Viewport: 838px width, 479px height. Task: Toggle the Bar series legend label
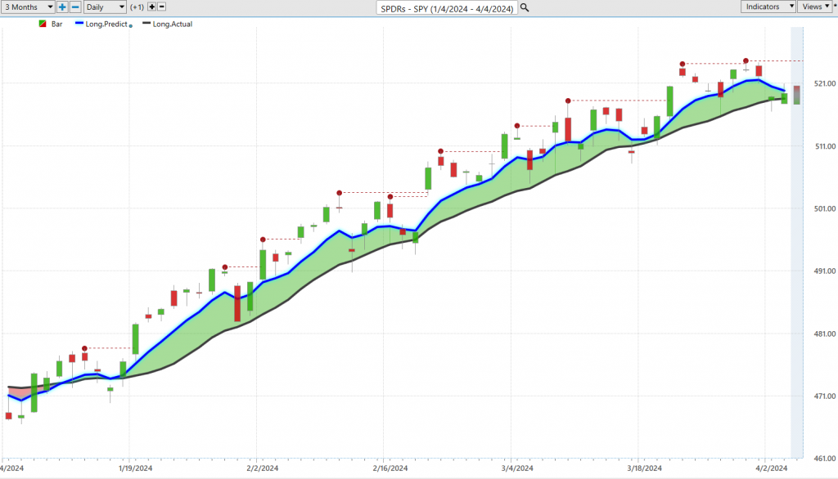click(57, 25)
